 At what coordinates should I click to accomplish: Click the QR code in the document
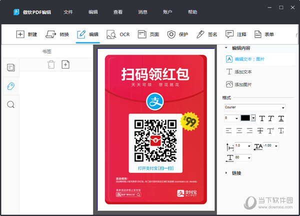[155, 140]
